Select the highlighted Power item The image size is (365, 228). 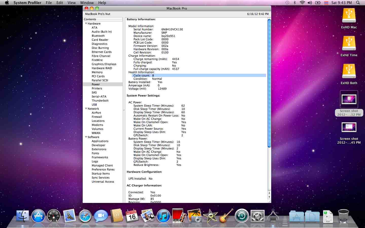(x=103, y=84)
